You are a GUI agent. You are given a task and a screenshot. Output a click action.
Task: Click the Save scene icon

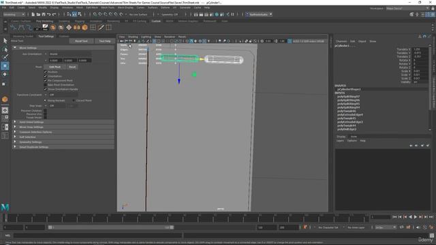pos(44,14)
